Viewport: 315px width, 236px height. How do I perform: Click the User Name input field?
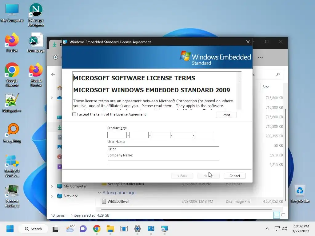click(163, 149)
